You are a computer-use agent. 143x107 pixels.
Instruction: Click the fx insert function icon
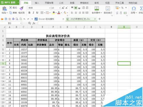(34, 23)
